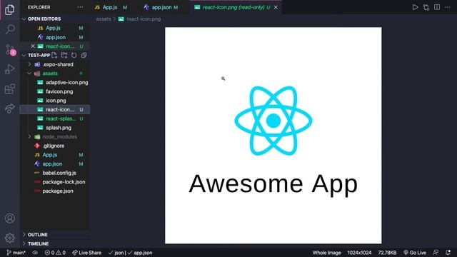Click the Whole Image zoom setting

pyautogui.click(x=326, y=253)
